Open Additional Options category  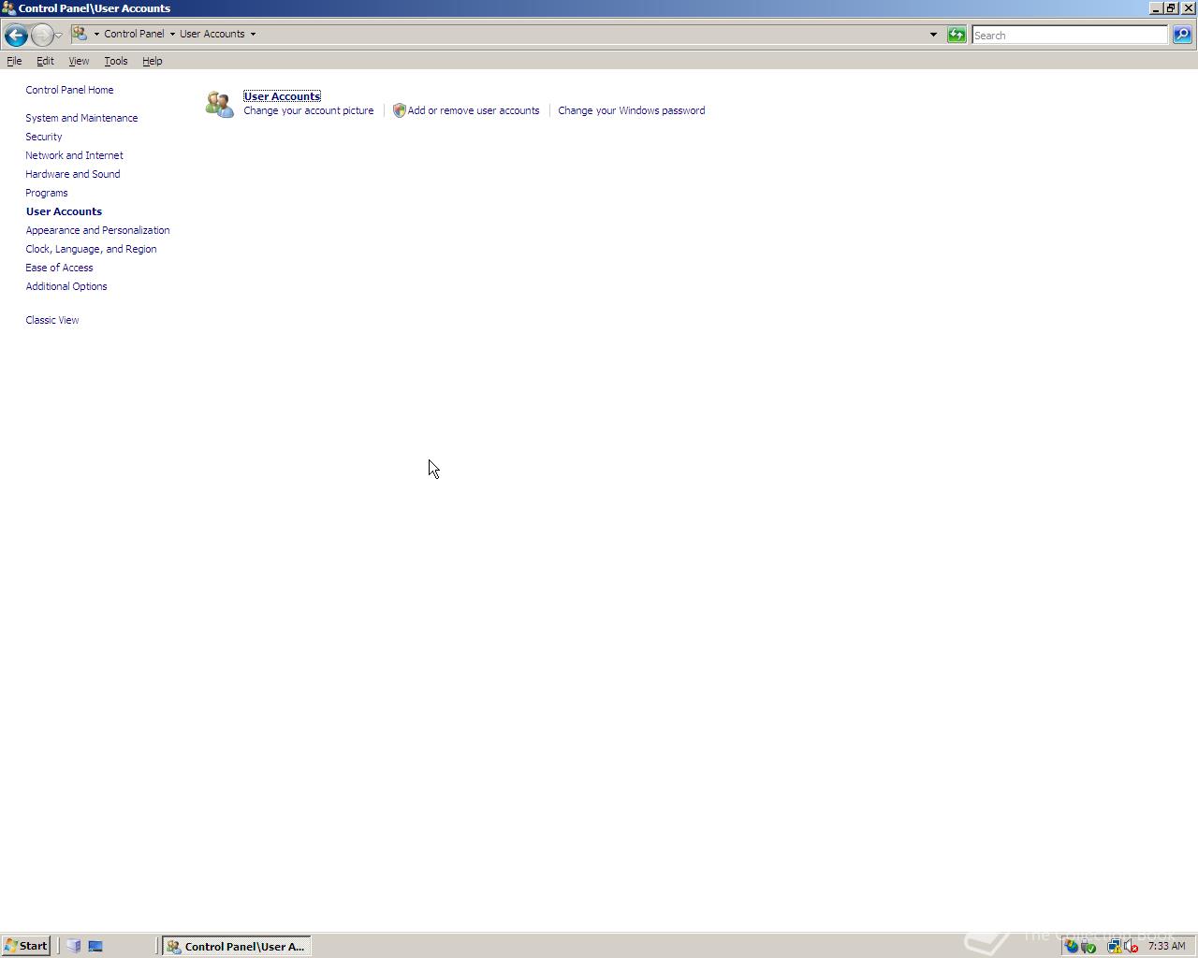coord(66,286)
